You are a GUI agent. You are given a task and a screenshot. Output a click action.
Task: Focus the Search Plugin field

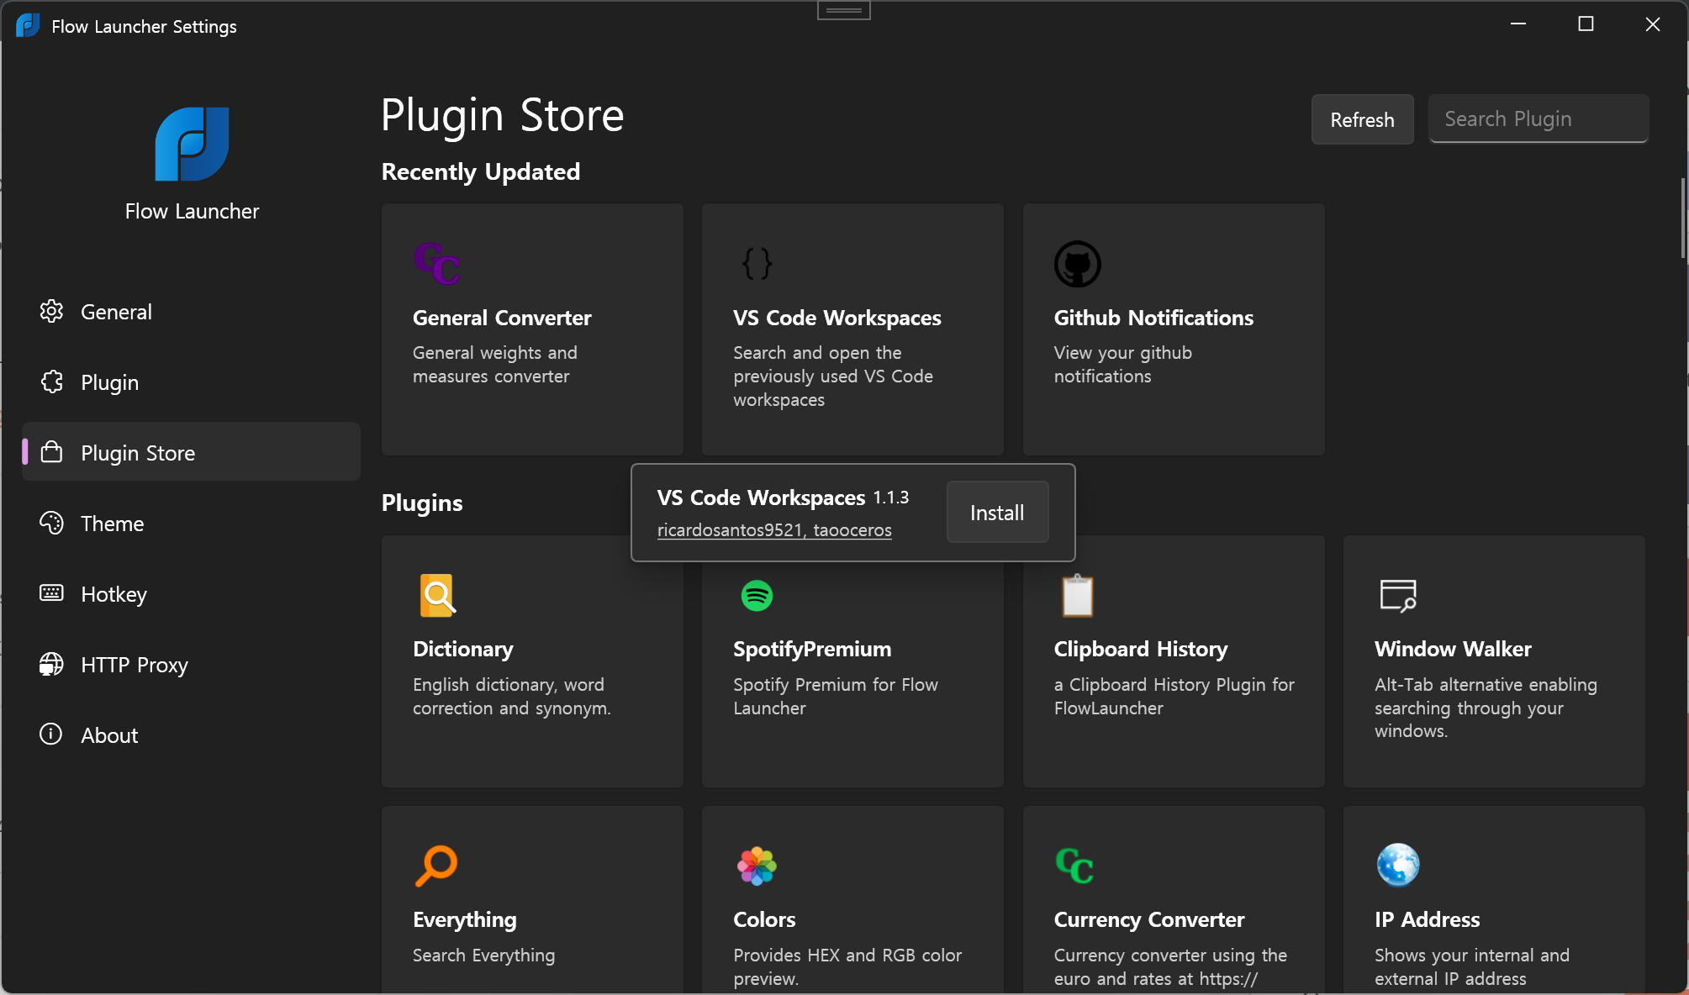1538,119
